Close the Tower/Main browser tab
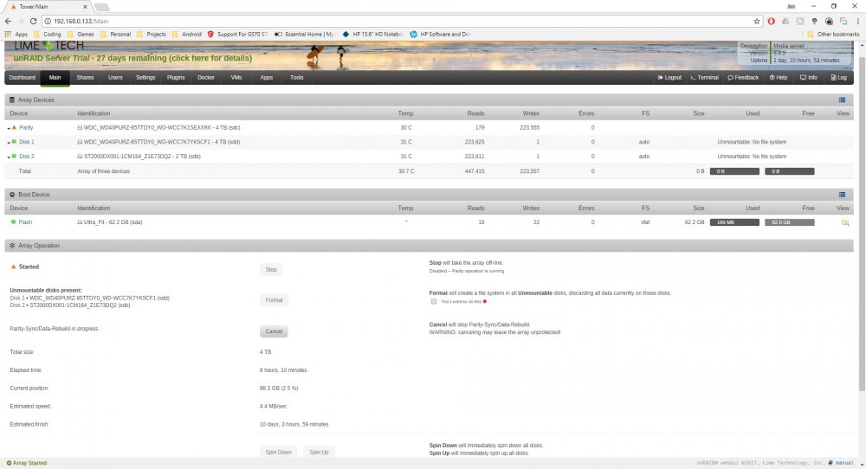Screen dimensions: 866x469 click(x=86, y=7)
